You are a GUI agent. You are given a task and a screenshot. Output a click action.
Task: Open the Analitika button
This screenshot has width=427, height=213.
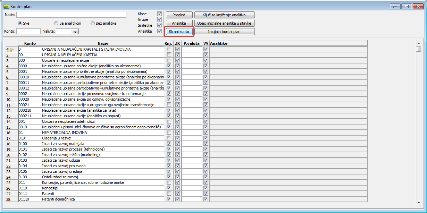179,23
